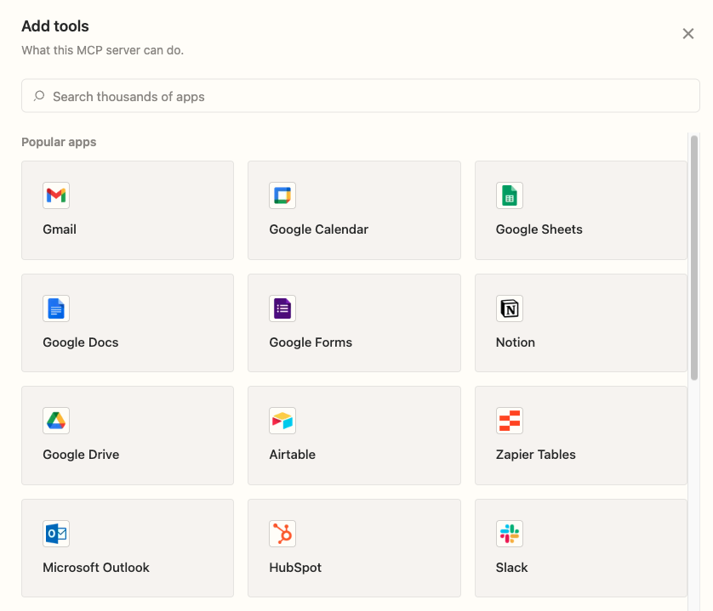713x611 pixels.
Task: Choose the Google Drive icon
Action: [x=56, y=421]
